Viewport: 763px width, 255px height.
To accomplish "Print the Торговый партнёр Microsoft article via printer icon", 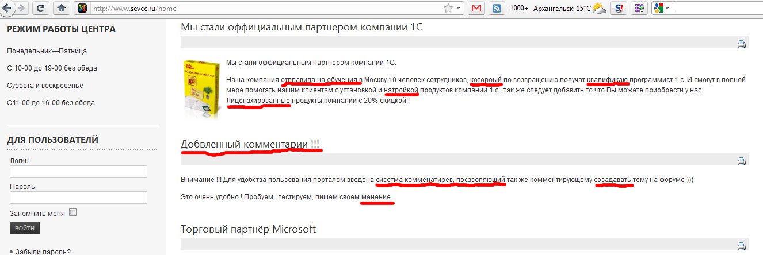I will 742,246.
